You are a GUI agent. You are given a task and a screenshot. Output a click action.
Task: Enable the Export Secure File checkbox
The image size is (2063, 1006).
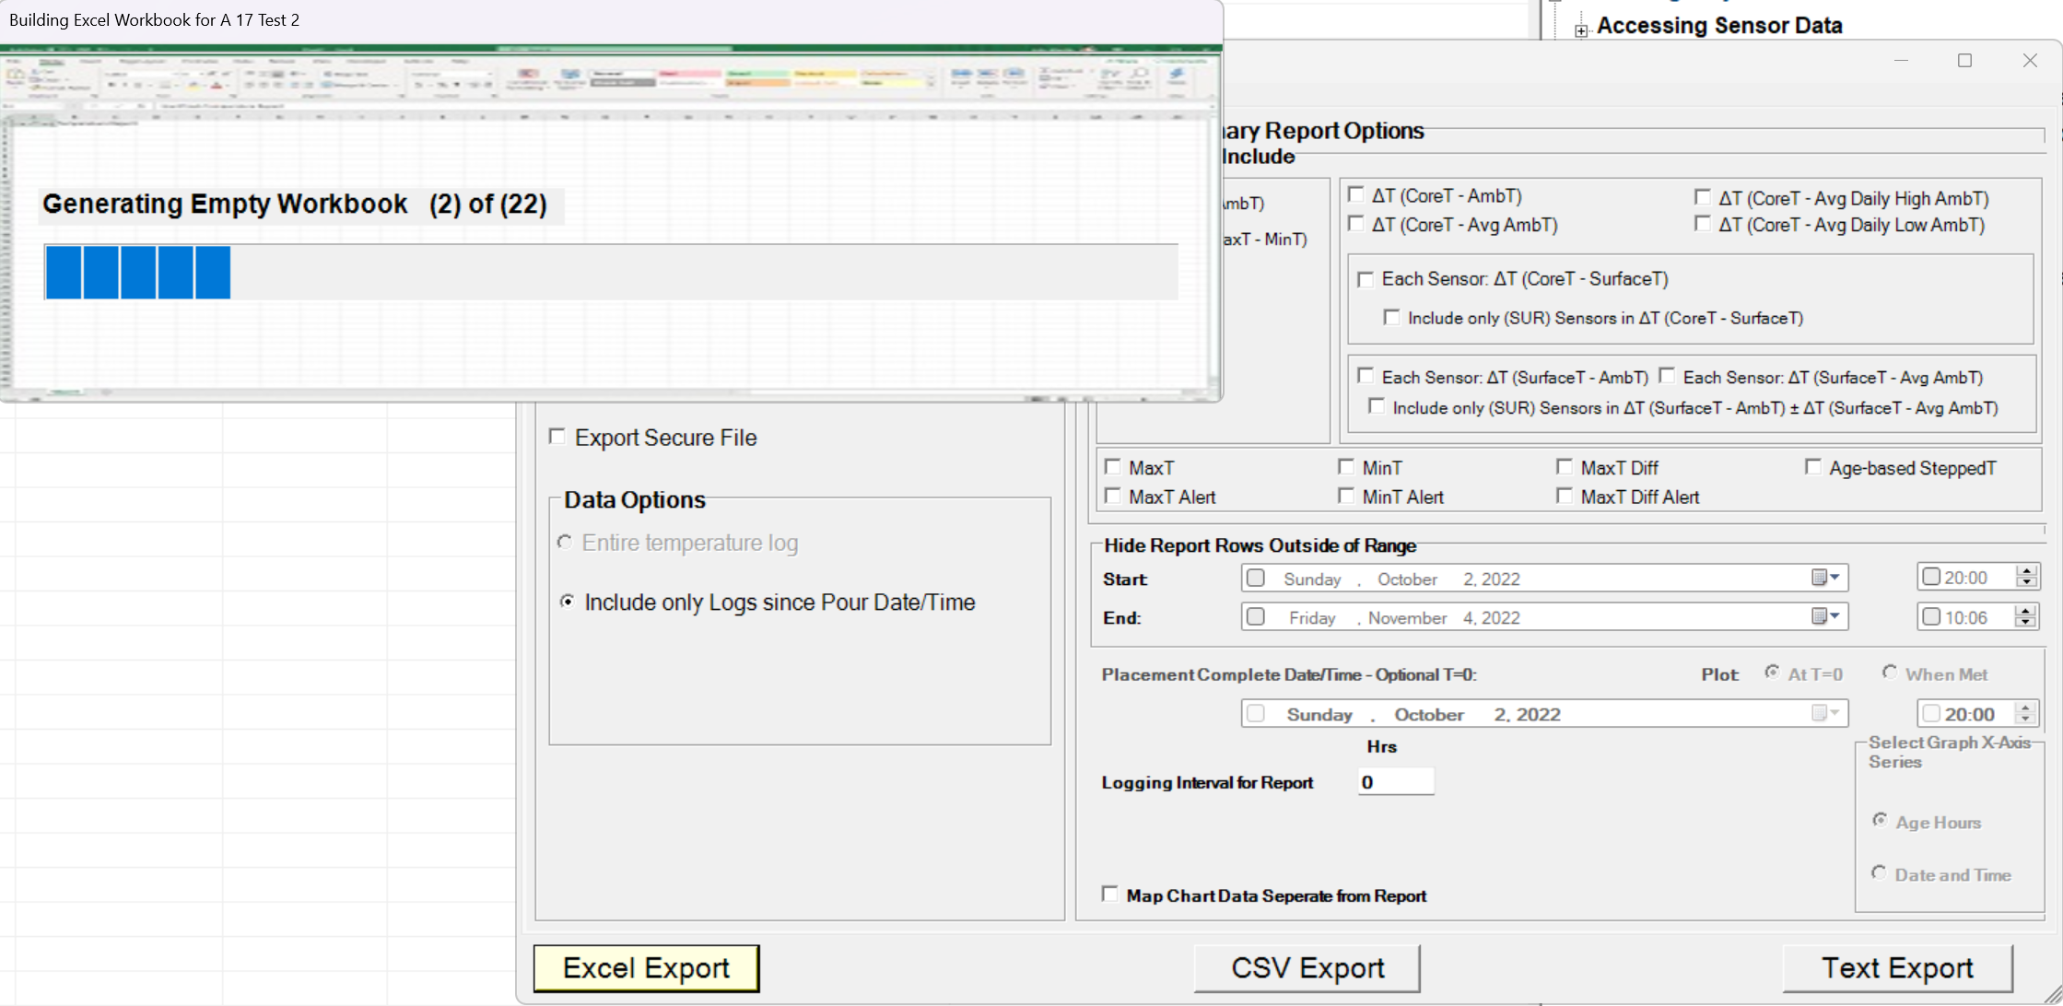coord(557,437)
